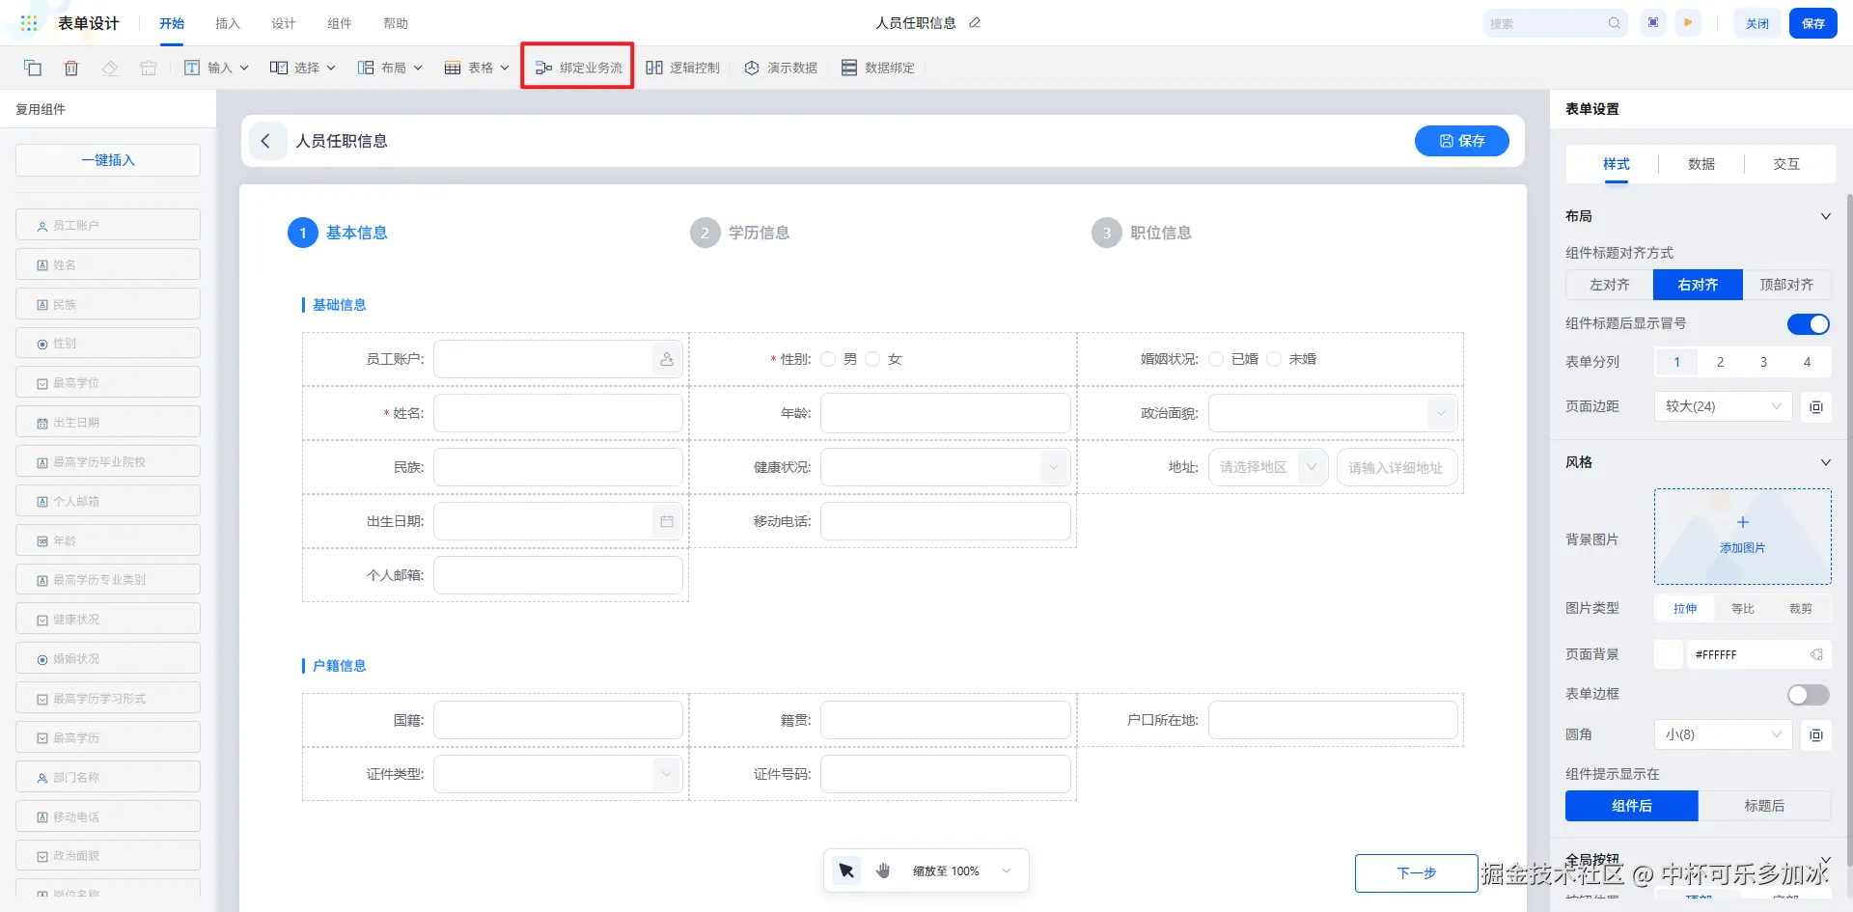Toggle the 组件标题后显示冒号 switch
The height and width of the screenshot is (912, 1853).
pyautogui.click(x=1809, y=324)
